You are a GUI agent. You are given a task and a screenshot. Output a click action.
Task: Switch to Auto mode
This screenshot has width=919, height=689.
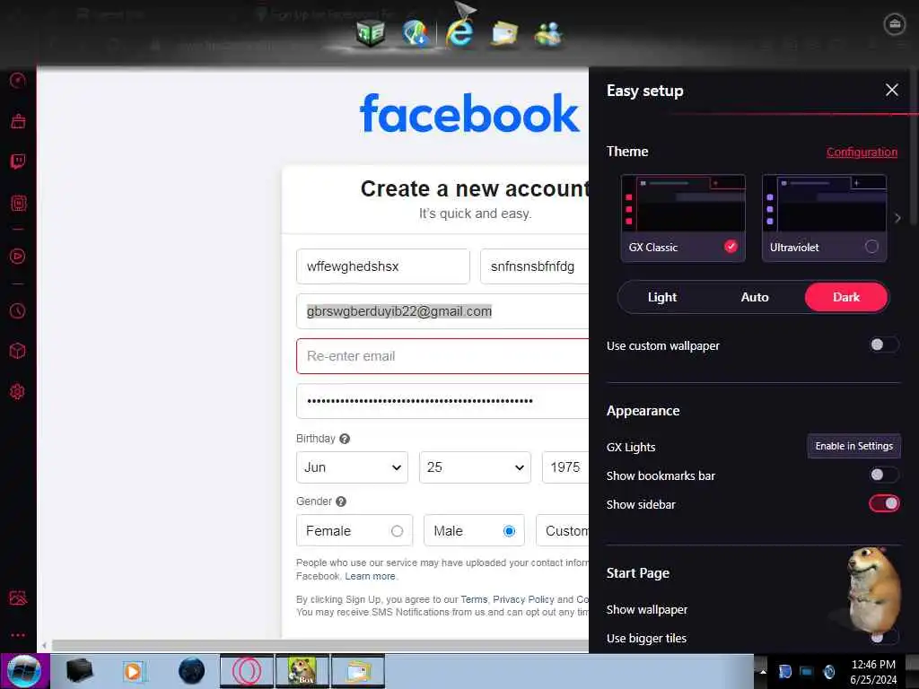click(754, 297)
